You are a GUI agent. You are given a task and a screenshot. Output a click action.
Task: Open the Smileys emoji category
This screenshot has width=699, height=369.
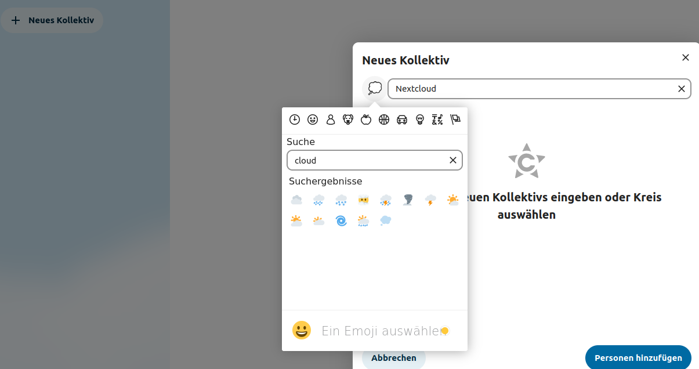click(x=313, y=120)
